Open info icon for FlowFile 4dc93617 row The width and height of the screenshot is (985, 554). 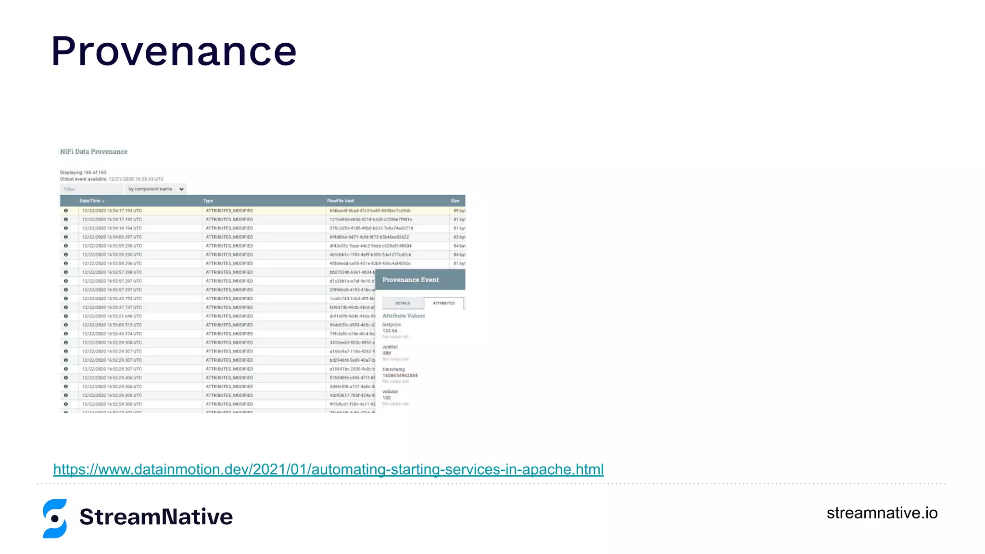(66, 395)
